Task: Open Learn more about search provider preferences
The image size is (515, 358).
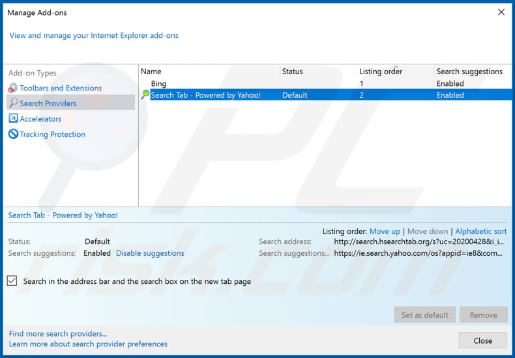Action: 88,344
